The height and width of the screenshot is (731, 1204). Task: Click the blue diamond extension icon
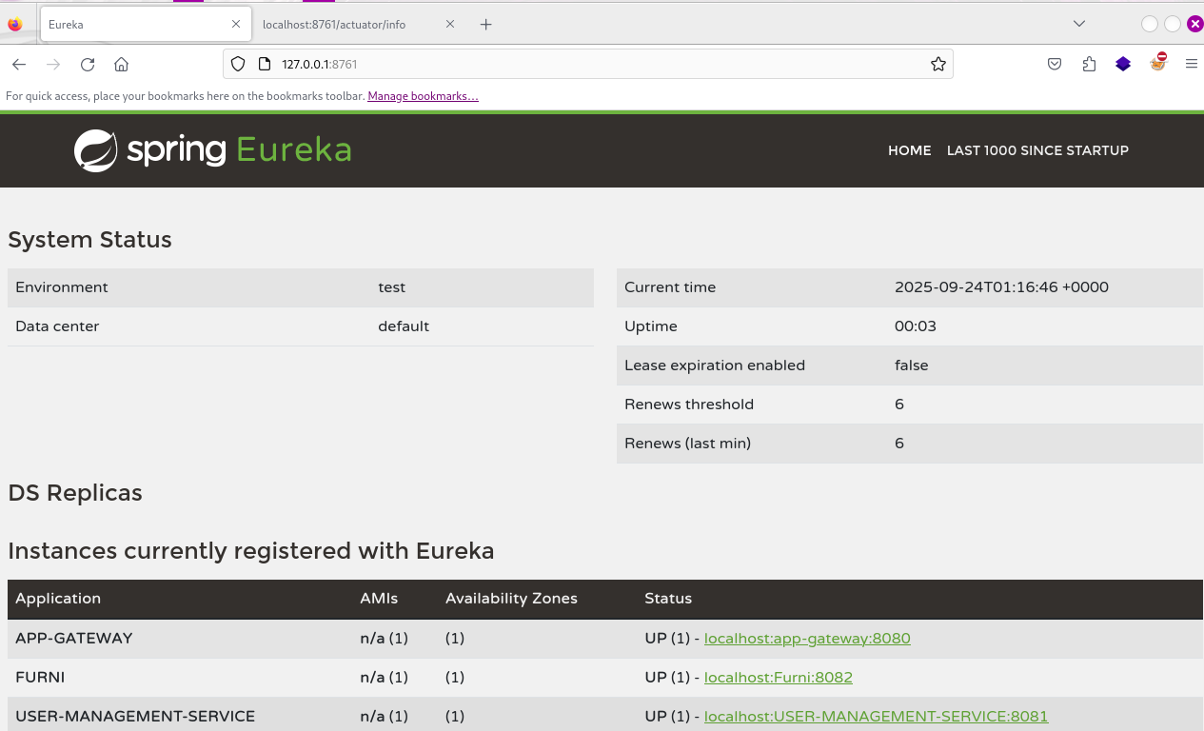(x=1123, y=64)
